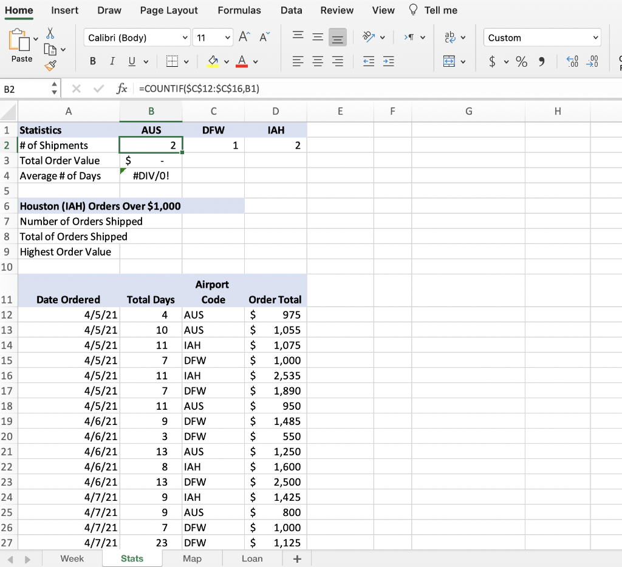Image resolution: width=622 pixels, height=567 pixels.
Task: Apply Accounting dollar number format
Action: coord(492,61)
